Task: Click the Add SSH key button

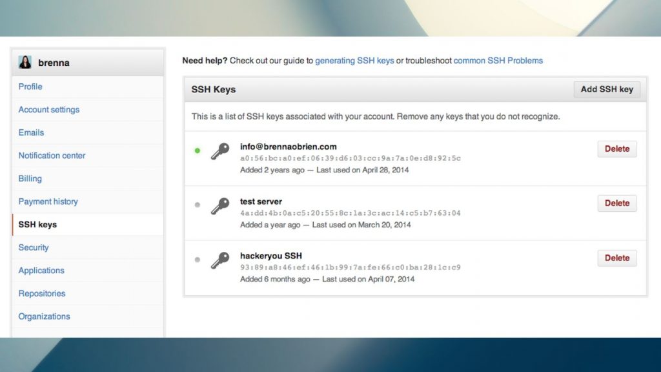Action: (x=606, y=89)
